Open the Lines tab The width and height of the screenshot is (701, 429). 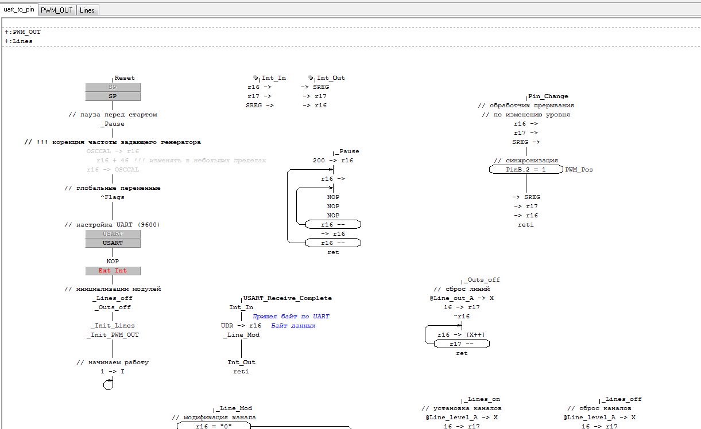coord(87,10)
